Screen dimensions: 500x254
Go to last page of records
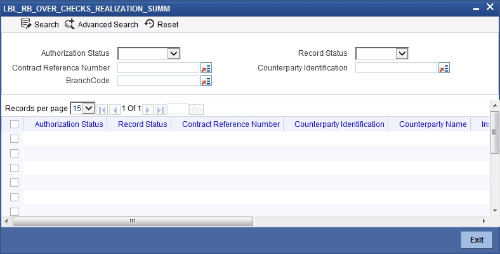pos(161,110)
